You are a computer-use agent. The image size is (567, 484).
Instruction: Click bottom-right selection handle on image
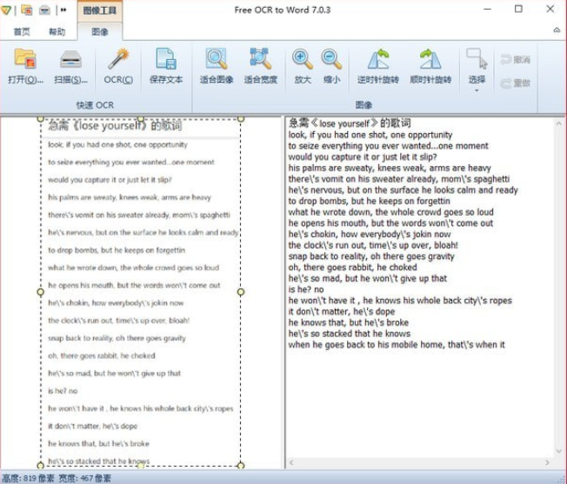tap(241, 466)
